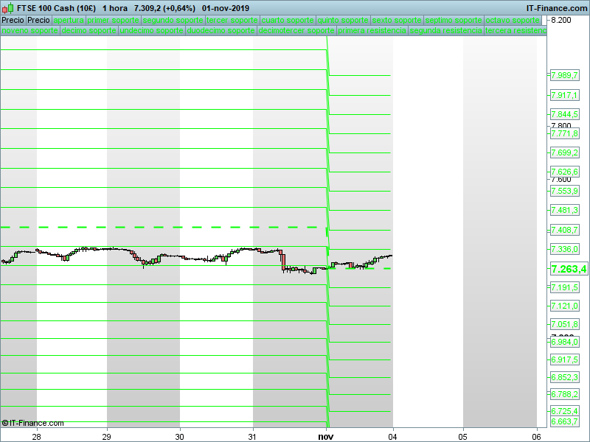Click the 06 date marker on time axis

coord(537,437)
